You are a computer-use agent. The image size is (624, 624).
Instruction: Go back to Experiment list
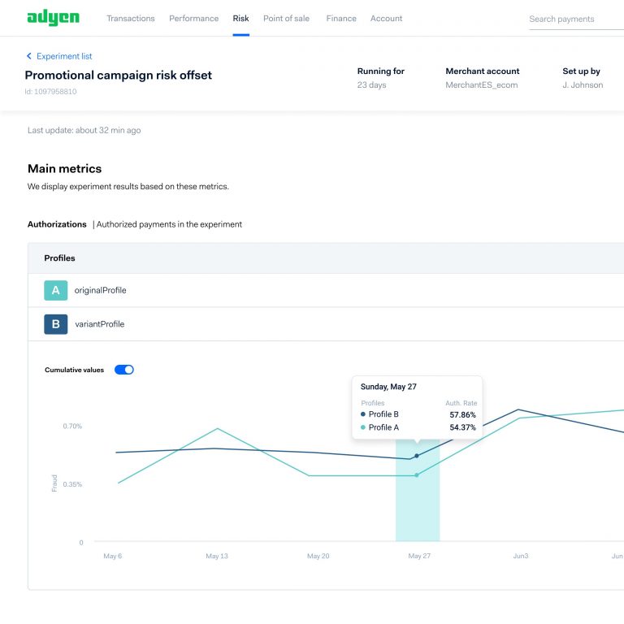point(64,56)
